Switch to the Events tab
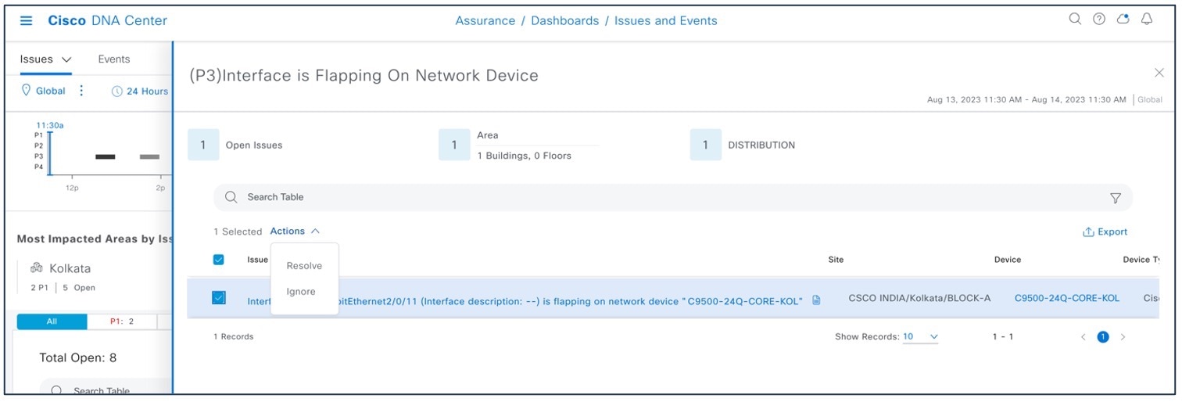This screenshot has height=402, width=1182. pyautogui.click(x=114, y=59)
